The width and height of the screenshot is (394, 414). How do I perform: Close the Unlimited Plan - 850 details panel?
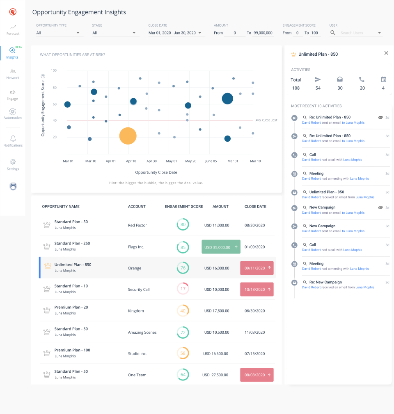tap(386, 53)
